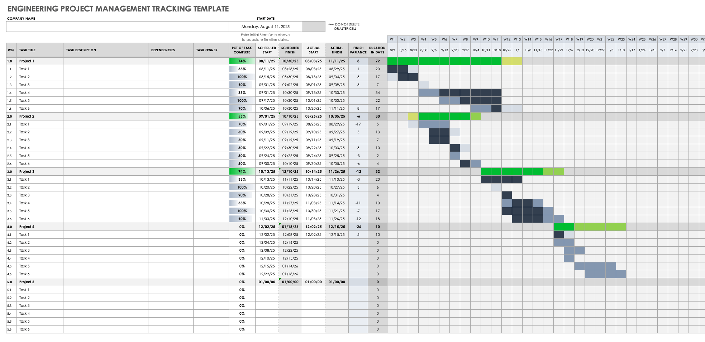Click the green Project 4 Gantt bar

coord(564,227)
